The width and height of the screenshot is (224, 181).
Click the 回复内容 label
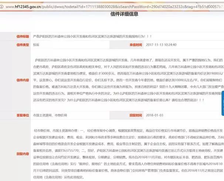coord(23,154)
